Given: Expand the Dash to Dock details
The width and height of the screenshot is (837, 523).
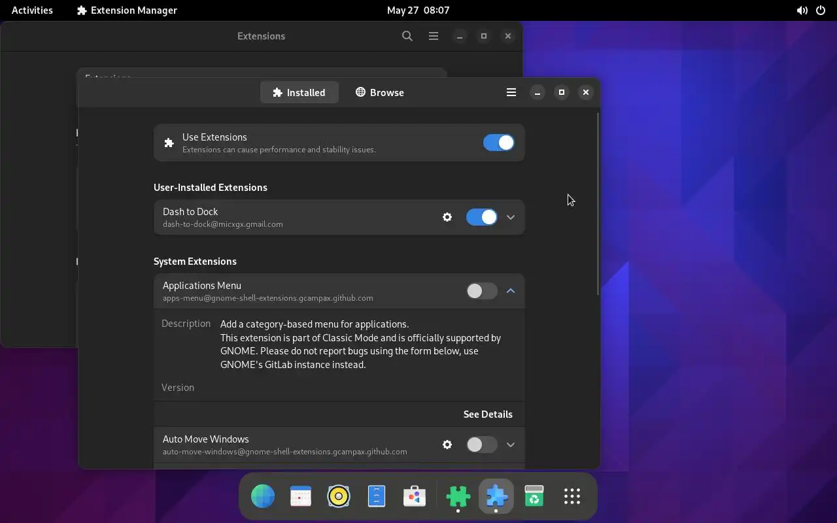Looking at the screenshot, I should point(511,217).
